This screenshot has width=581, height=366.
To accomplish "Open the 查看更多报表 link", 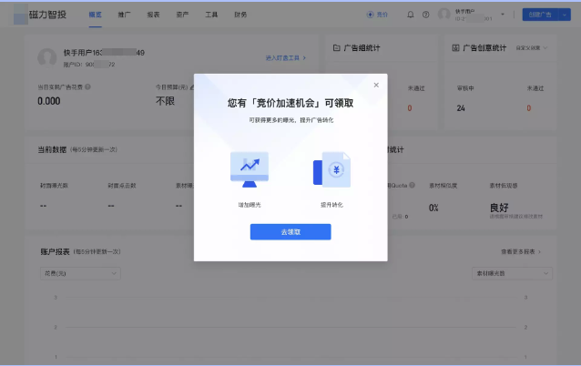I will [521, 251].
